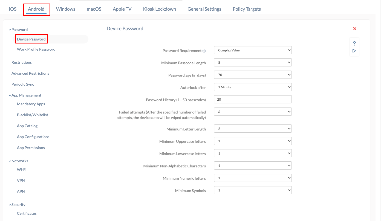Change the Password age dropdown
Screen dimensions: 381x221
tap(252, 75)
